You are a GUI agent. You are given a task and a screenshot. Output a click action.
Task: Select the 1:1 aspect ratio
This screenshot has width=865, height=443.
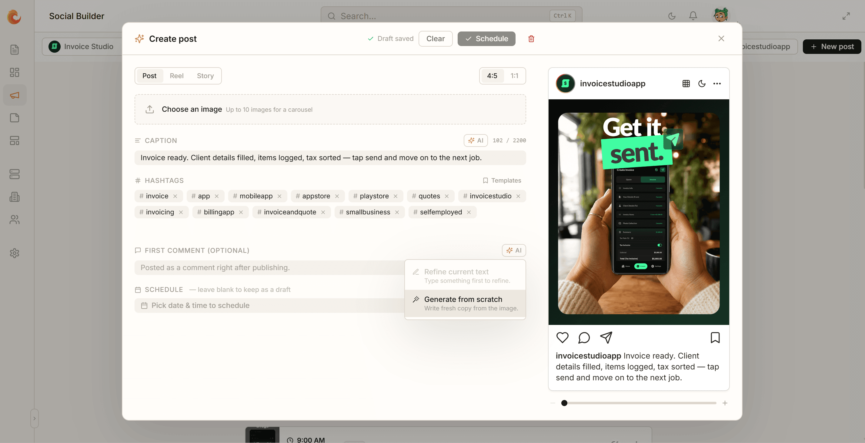514,76
